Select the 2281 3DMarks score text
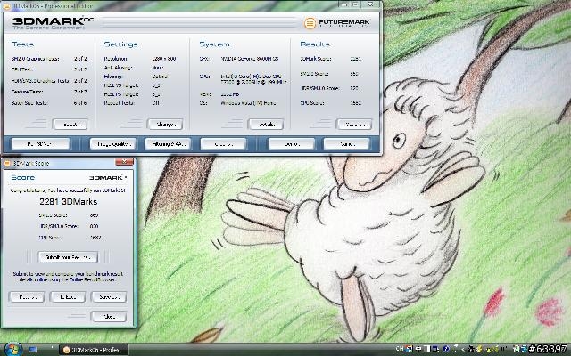The image size is (571, 356). tap(69, 202)
